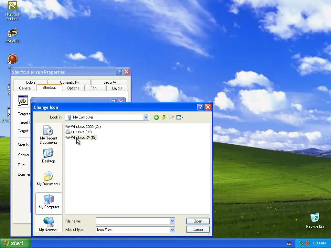Close Shortcut to run Properties window
Image resolution: width=331 pixels, height=248 pixels.
[x=126, y=72]
